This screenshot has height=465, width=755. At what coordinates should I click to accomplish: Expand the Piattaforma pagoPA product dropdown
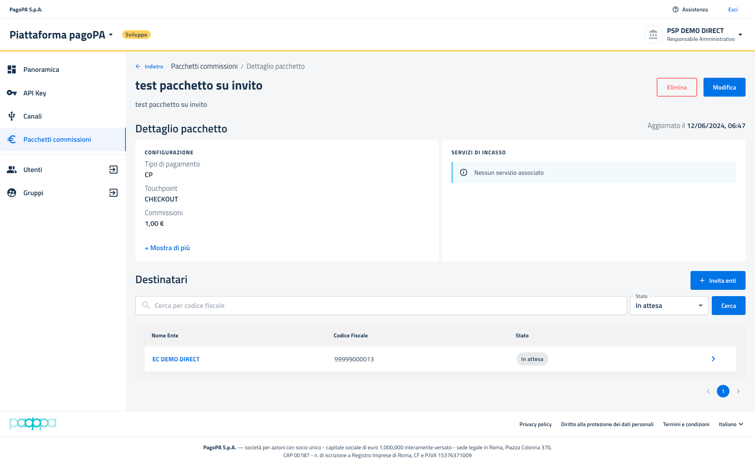tap(111, 35)
